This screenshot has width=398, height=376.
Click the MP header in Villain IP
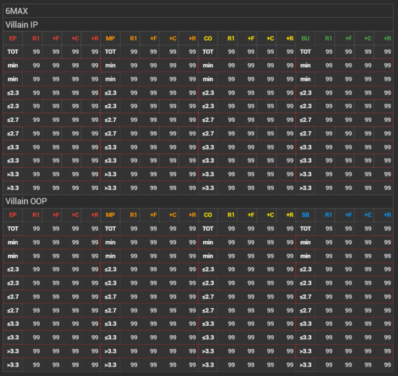coord(111,38)
